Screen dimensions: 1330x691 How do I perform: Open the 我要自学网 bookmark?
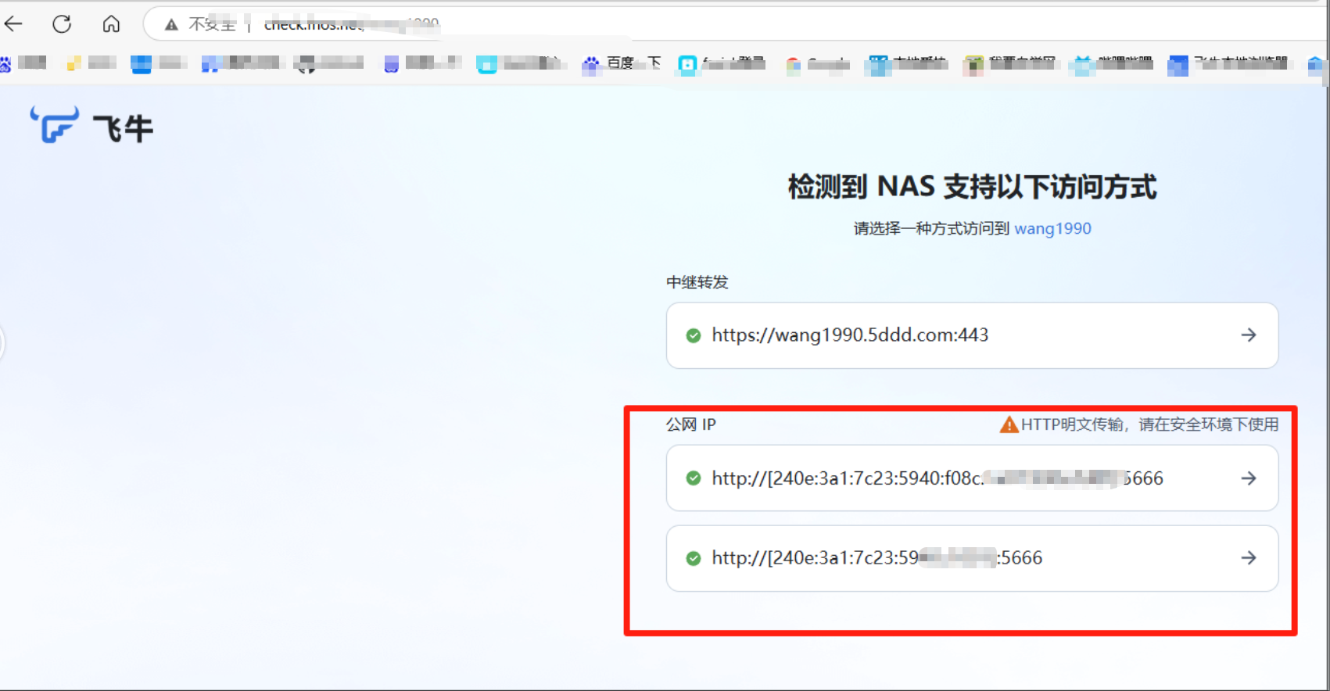1010,63
